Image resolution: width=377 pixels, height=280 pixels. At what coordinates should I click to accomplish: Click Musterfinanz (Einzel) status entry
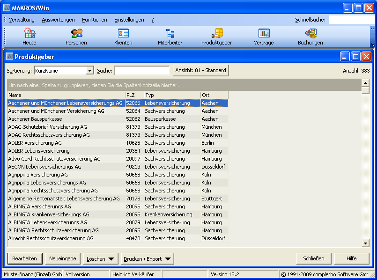click(x=33, y=274)
